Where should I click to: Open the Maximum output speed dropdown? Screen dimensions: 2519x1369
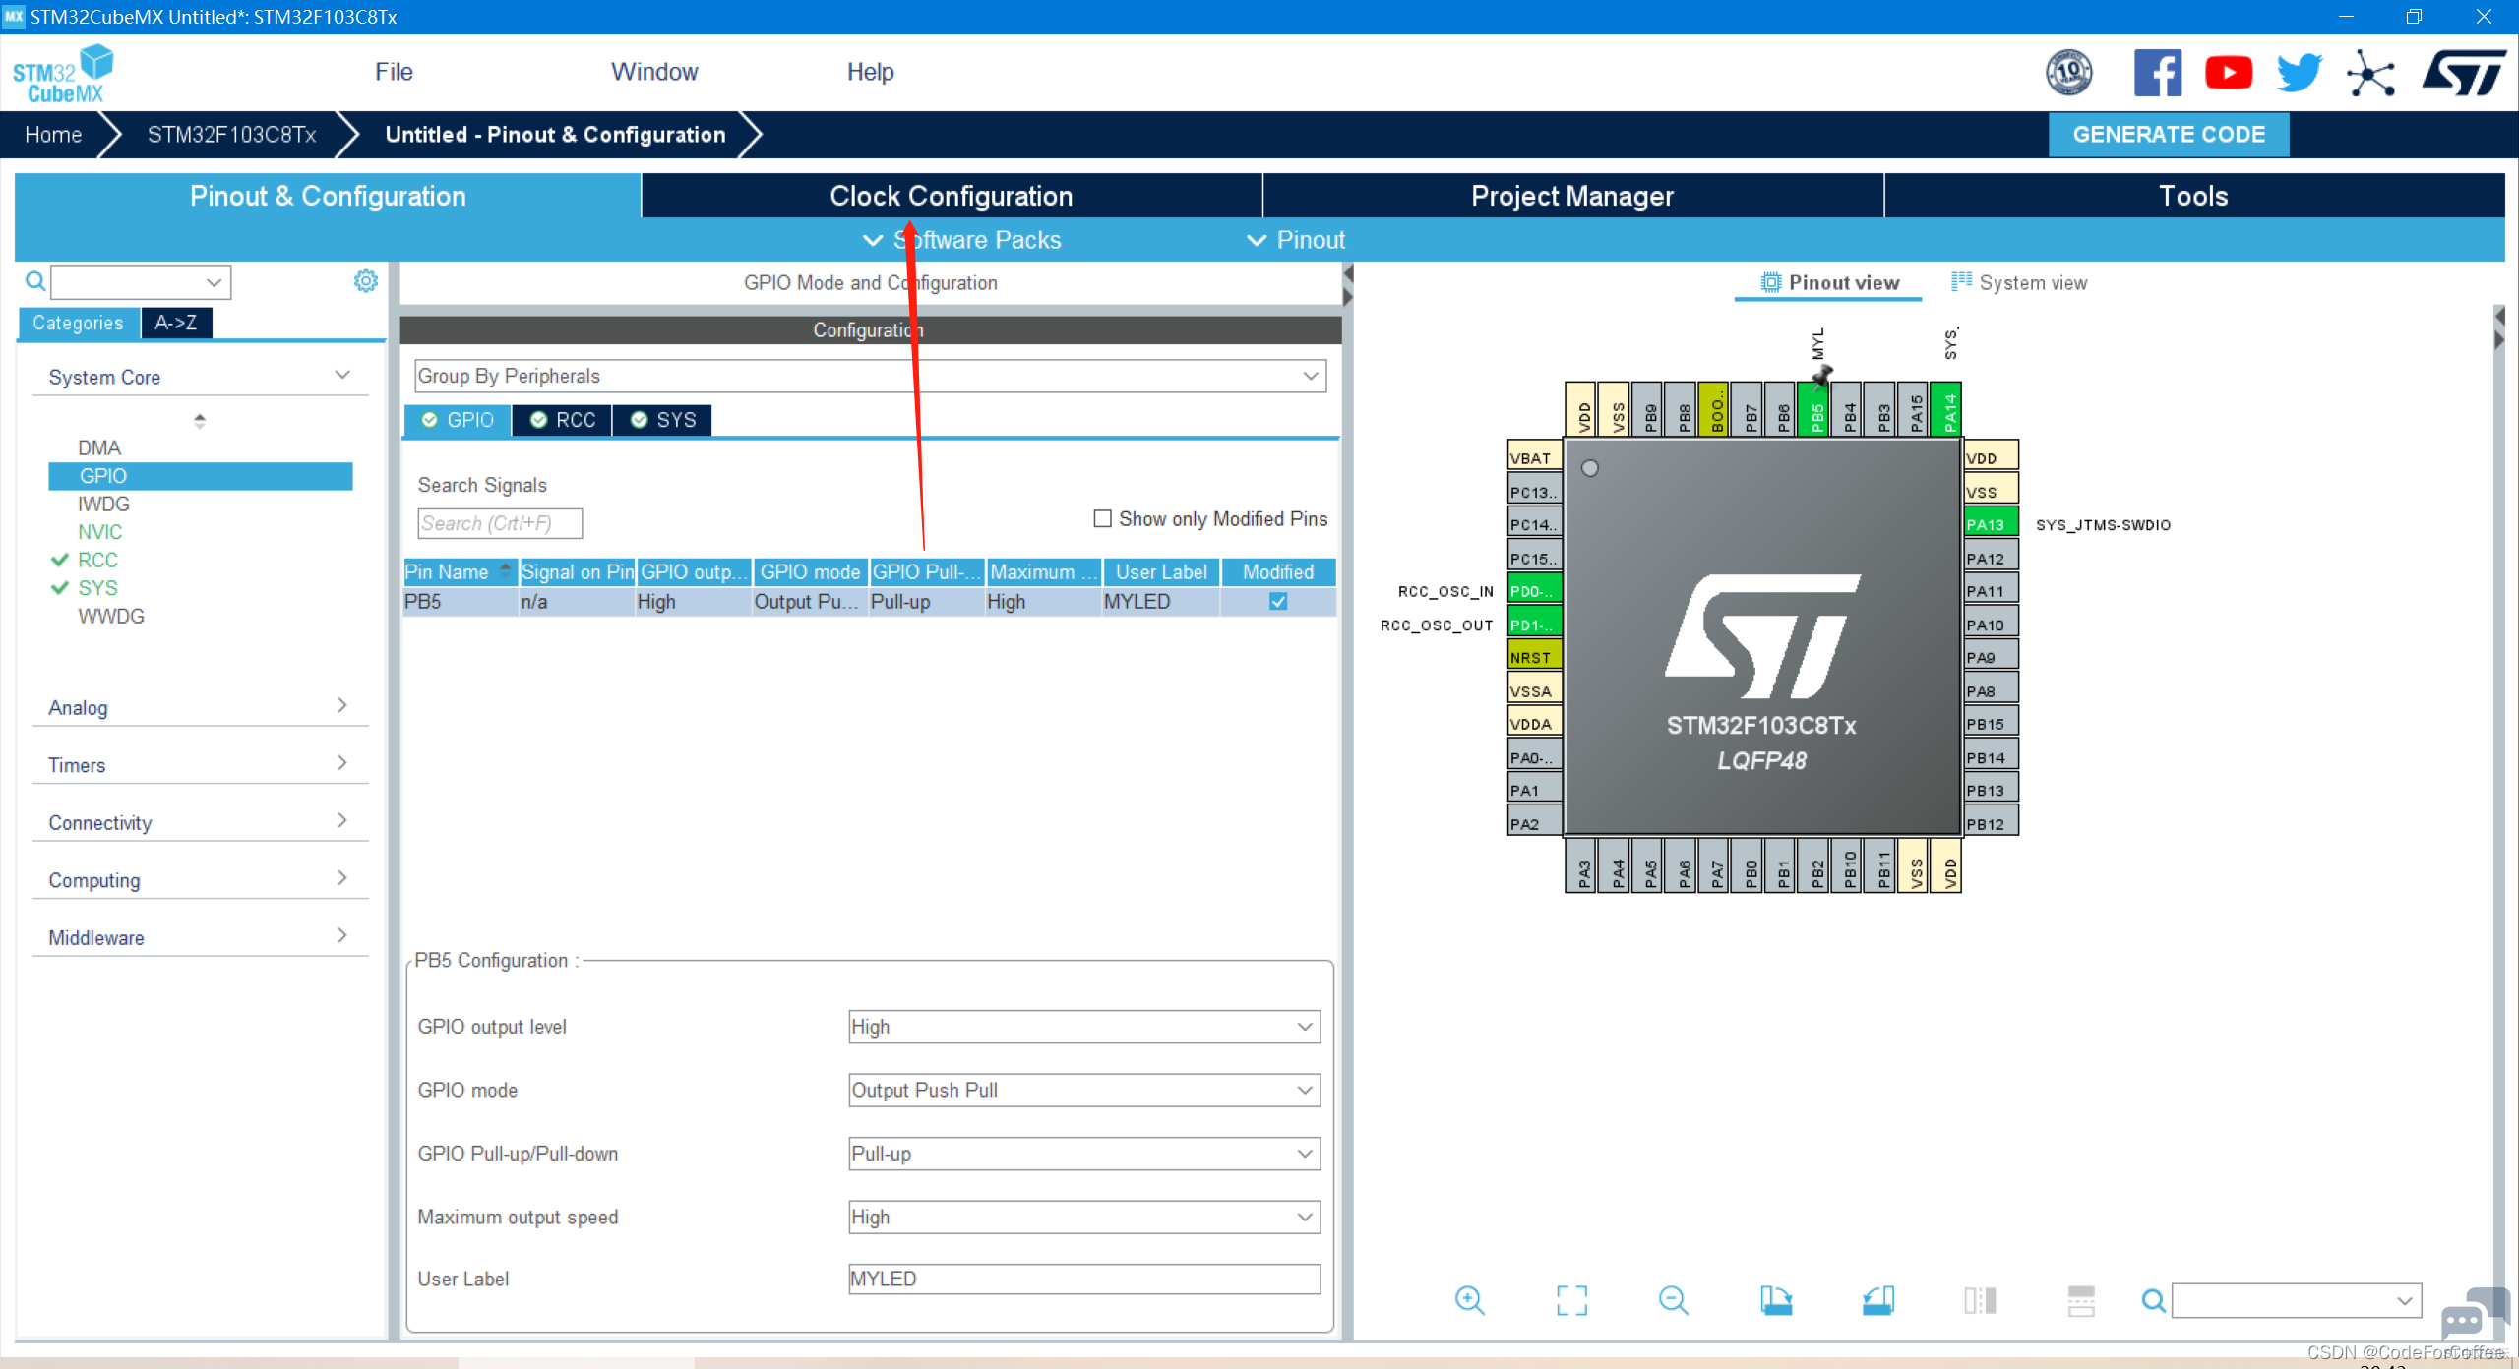[x=1084, y=1217]
